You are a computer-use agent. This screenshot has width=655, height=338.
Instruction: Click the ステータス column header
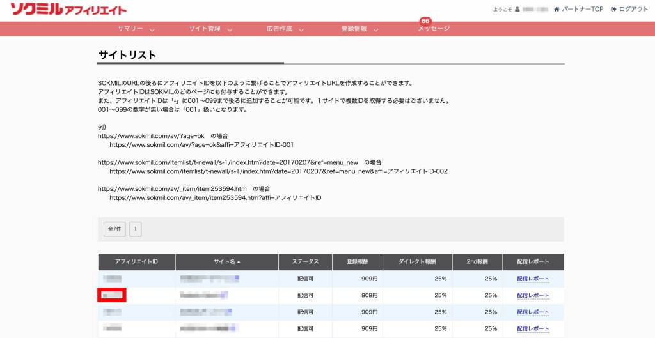(305, 261)
